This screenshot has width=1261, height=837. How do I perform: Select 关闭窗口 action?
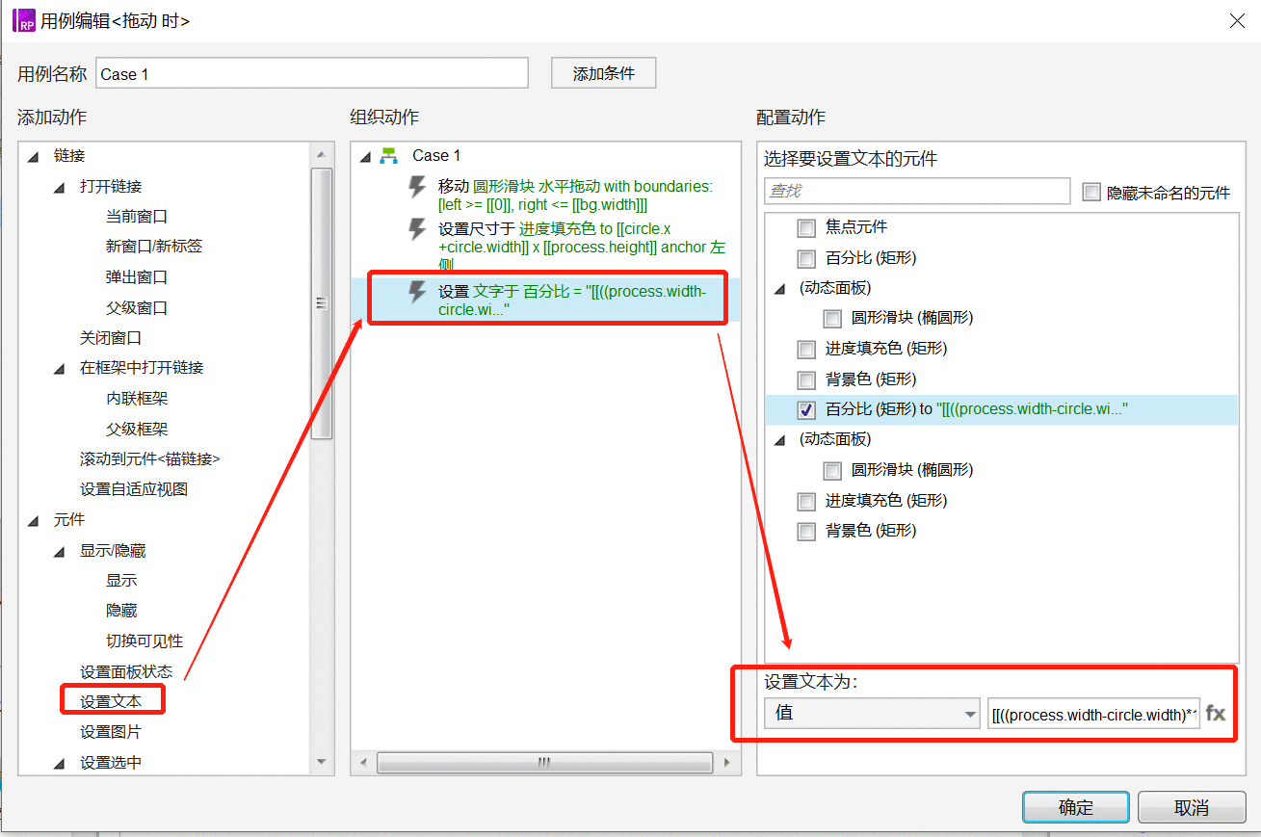(x=111, y=338)
